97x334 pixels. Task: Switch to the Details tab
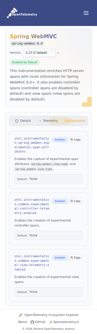tap(23, 121)
